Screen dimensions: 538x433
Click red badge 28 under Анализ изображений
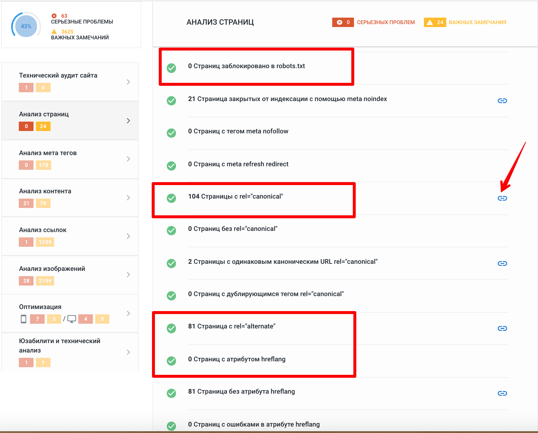tap(26, 281)
